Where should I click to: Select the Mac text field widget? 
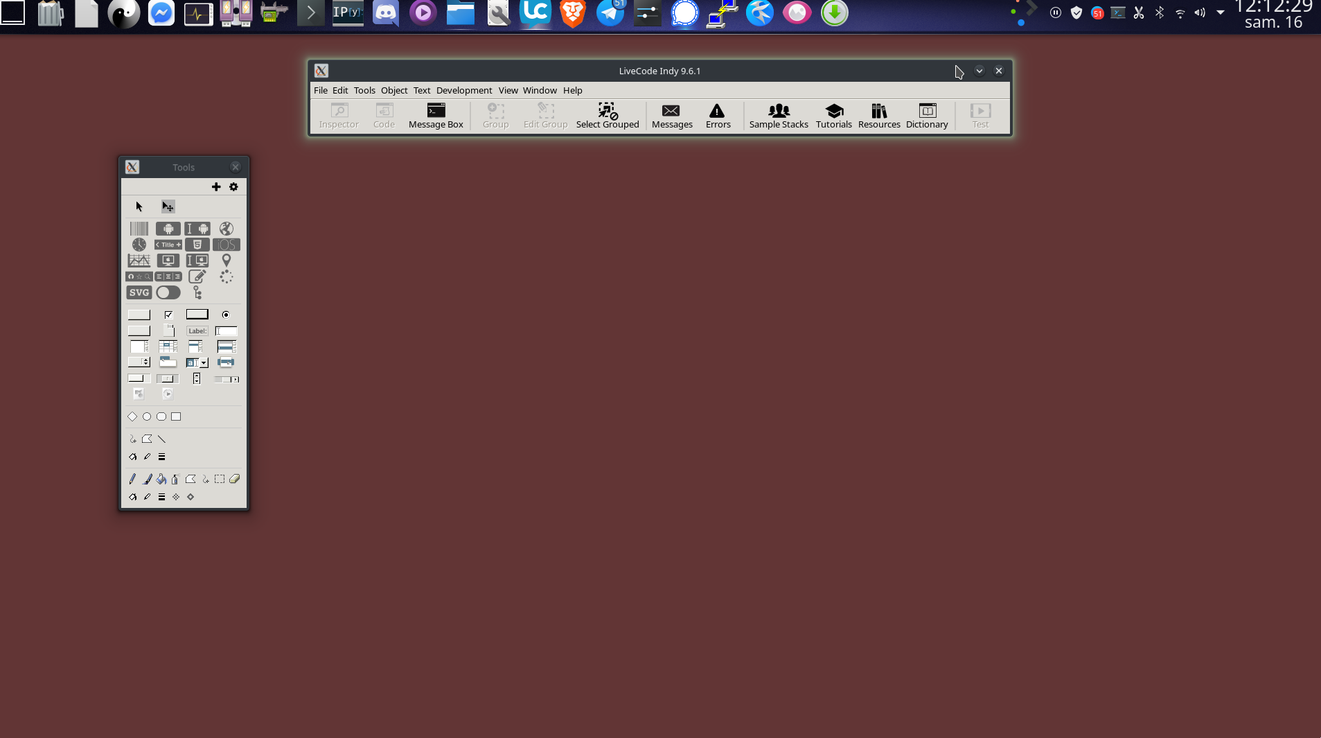point(197,261)
